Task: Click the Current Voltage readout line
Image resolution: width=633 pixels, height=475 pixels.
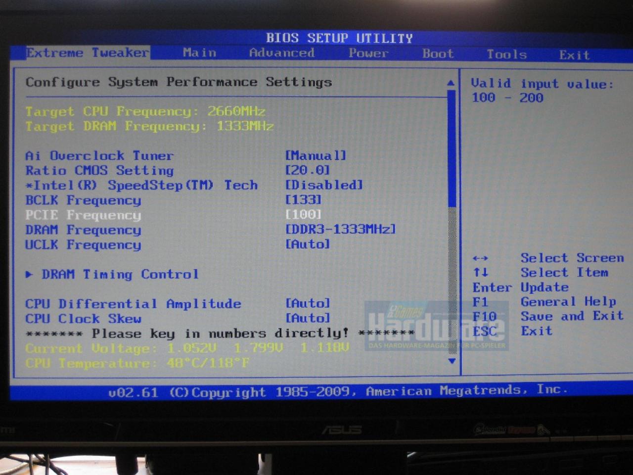Action: [x=187, y=348]
